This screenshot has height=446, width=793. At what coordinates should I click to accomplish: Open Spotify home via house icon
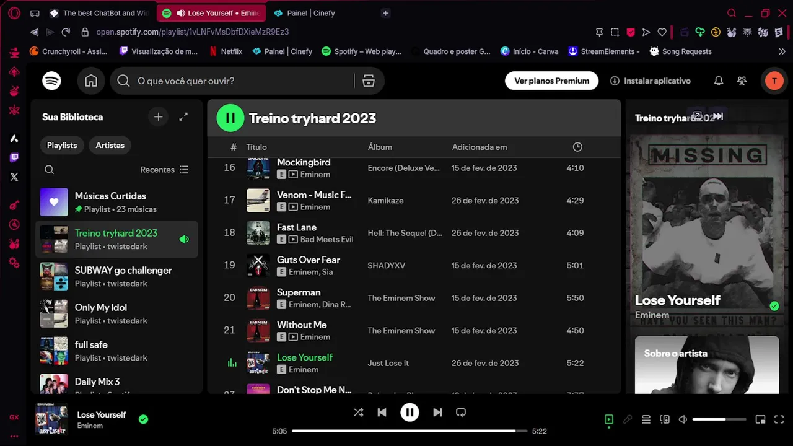click(x=91, y=81)
